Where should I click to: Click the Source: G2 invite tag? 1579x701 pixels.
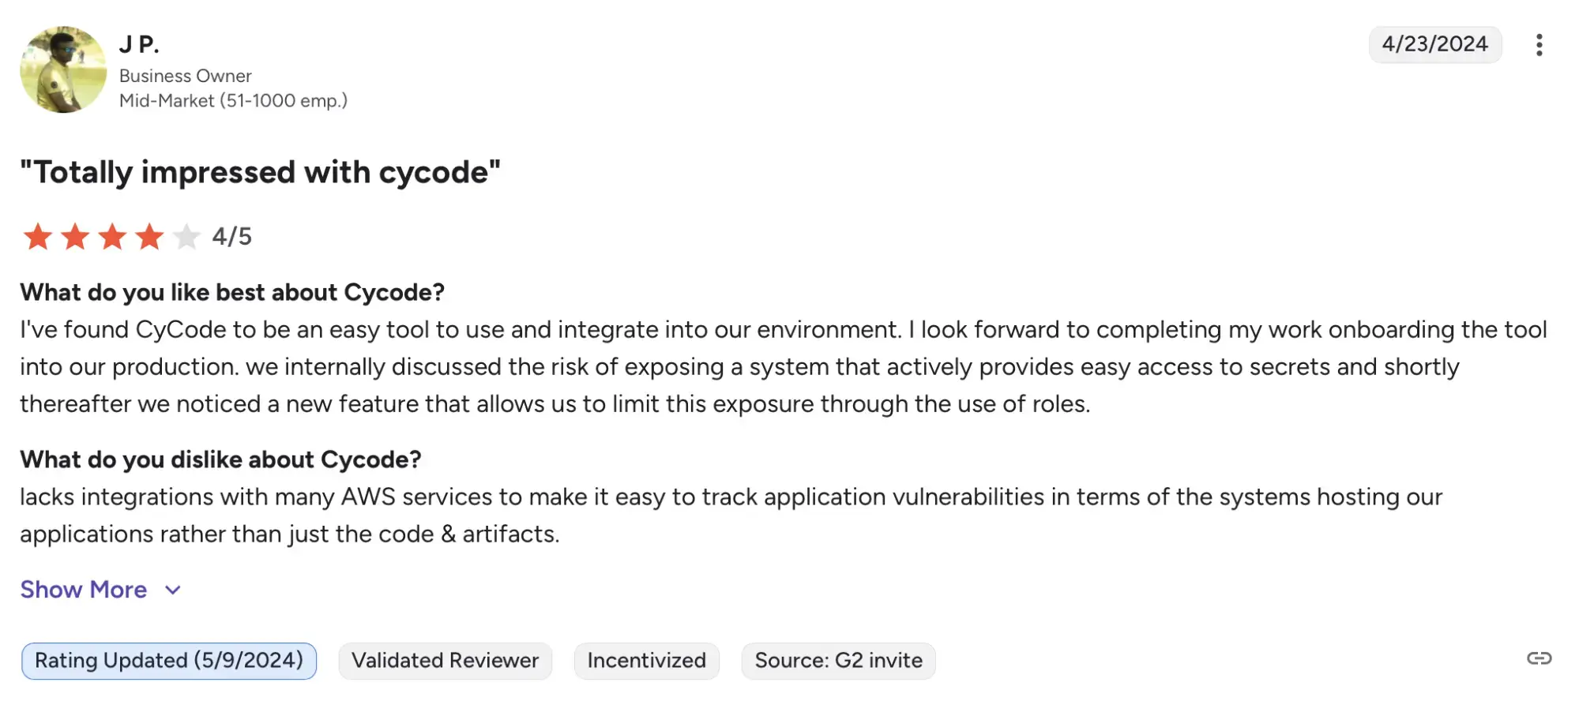pyautogui.click(x=838, y=661)
